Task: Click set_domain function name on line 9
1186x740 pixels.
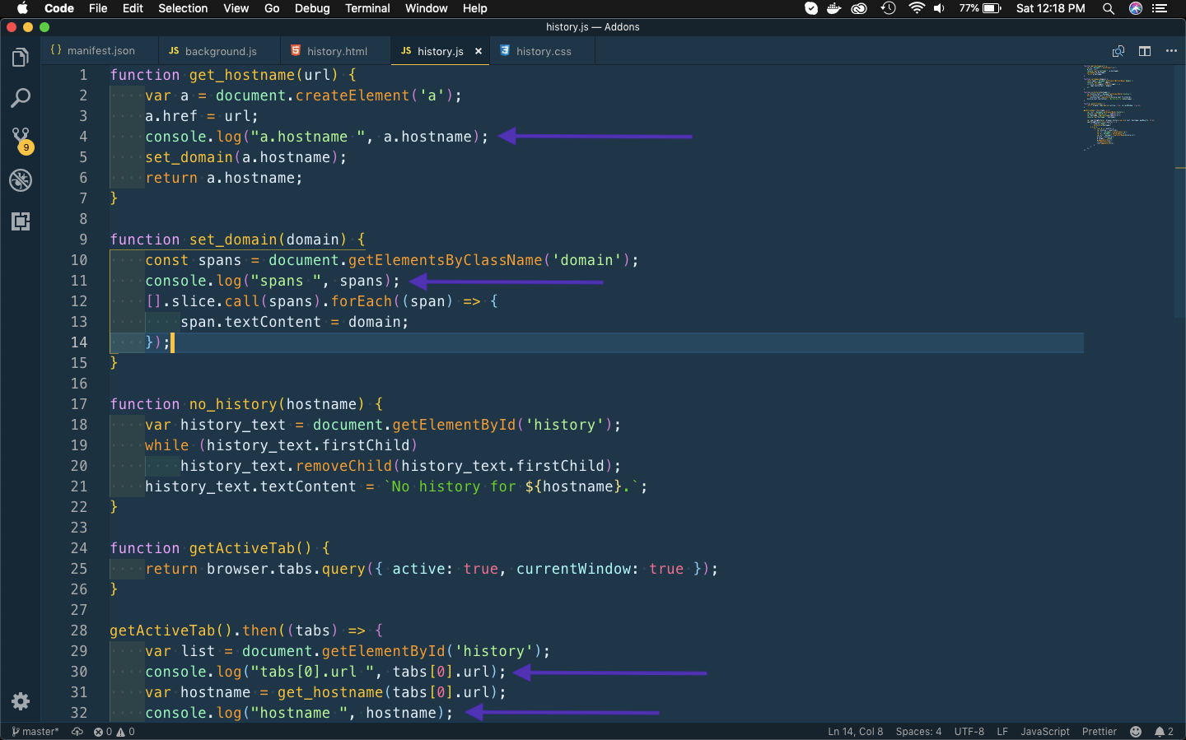Action: (233, 240)
